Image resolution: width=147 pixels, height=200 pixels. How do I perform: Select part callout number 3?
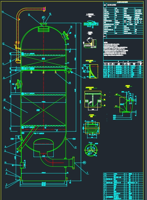click(6, 173)
